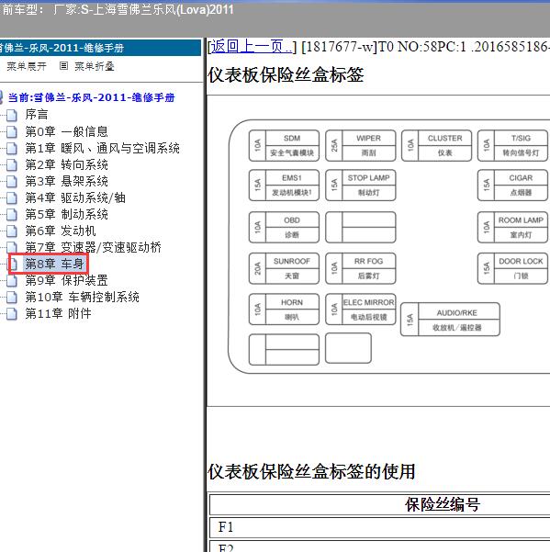Open chapter 第0章 一般信息

coord(66,131)
